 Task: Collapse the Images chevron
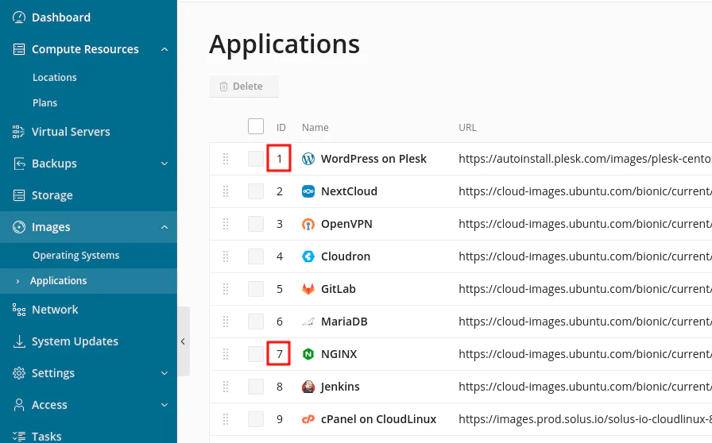point(164,227)
